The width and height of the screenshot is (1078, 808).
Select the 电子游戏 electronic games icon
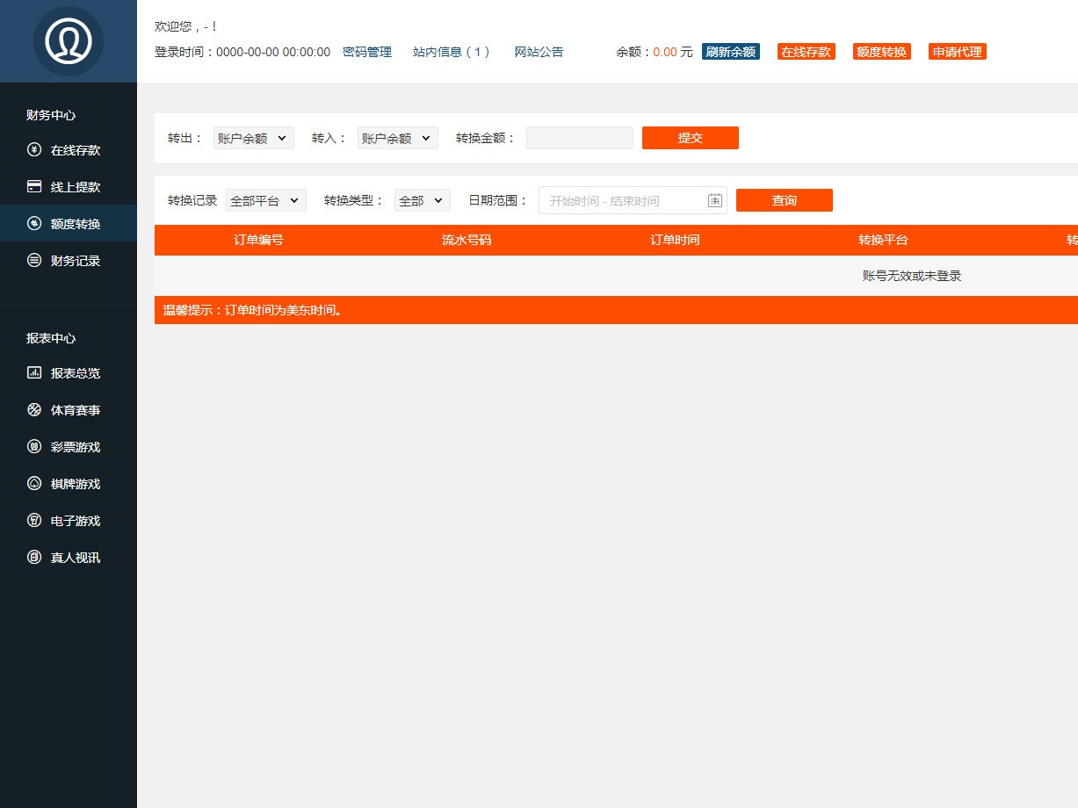33,520
